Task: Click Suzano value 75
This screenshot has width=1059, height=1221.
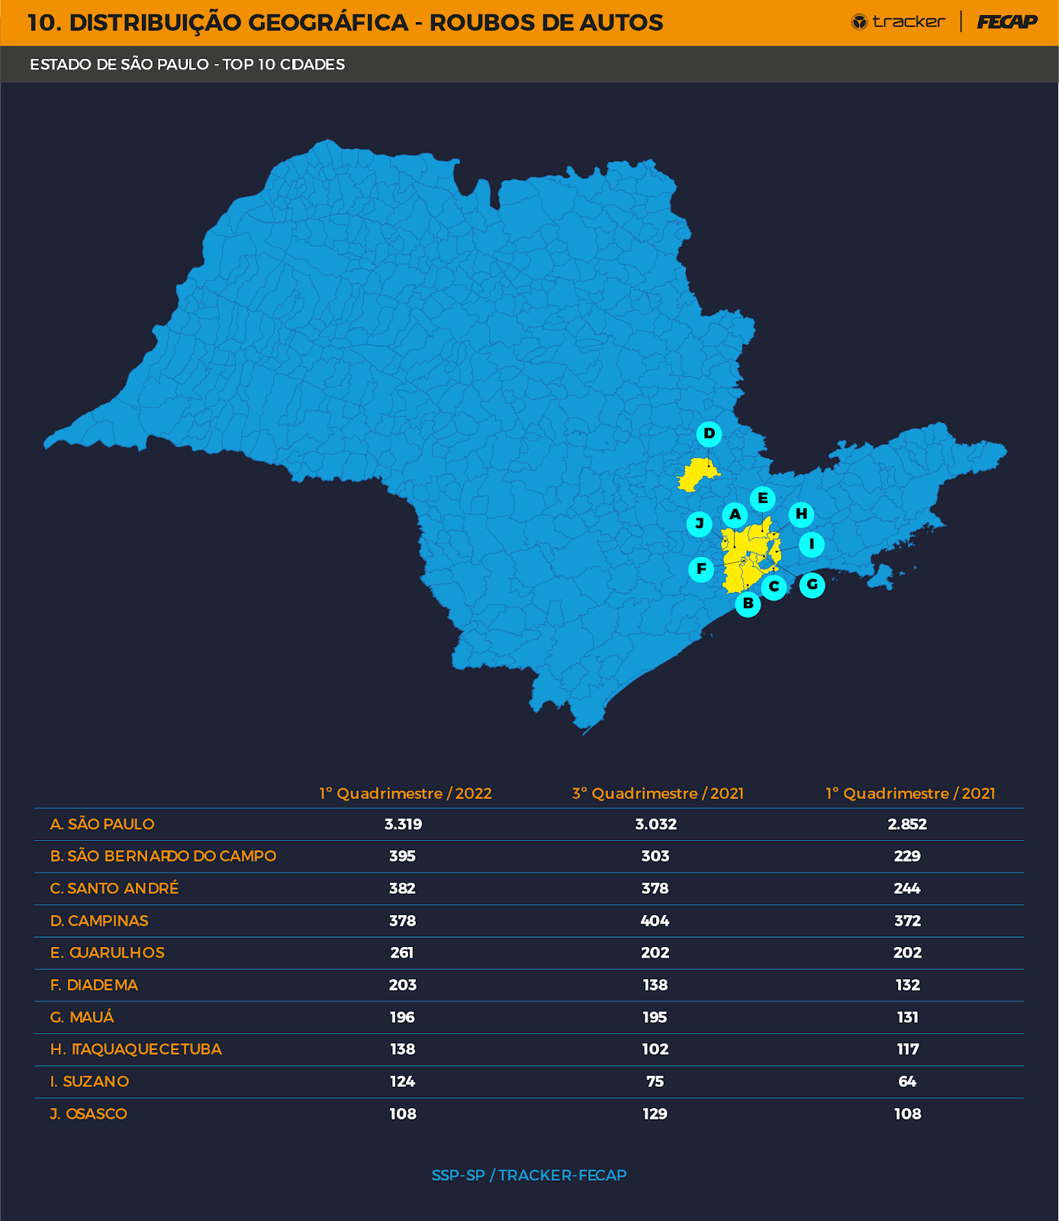Action: click(x=655, y=1081)
